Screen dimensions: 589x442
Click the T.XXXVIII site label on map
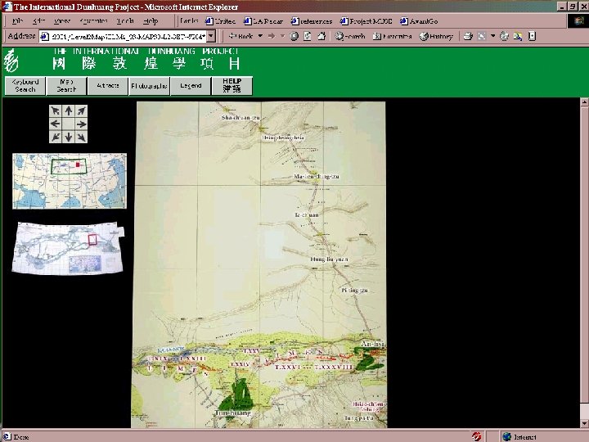pyautogui.click(x=333, y=368)
